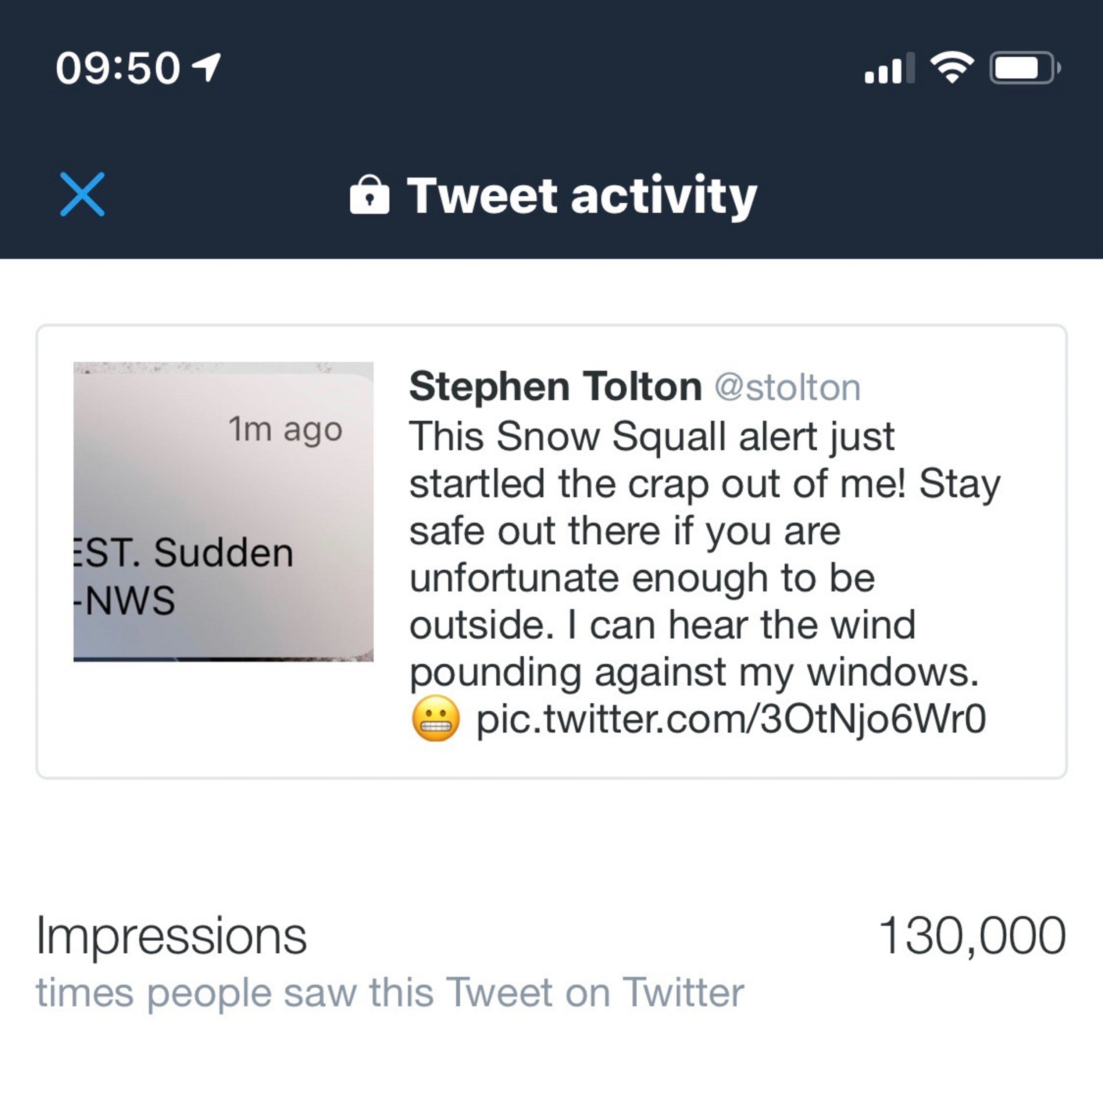Tap the battery indicator icon
This screenshot has height=1103, width=1103.
click(1025, 68)
